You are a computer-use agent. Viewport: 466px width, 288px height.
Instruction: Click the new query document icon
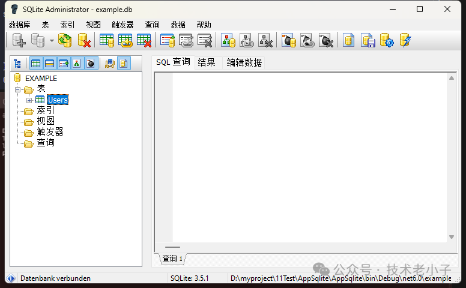tap(349, 40)
